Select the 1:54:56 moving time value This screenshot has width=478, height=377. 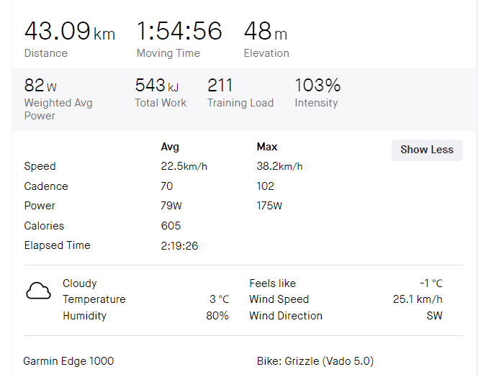point(179,32)
